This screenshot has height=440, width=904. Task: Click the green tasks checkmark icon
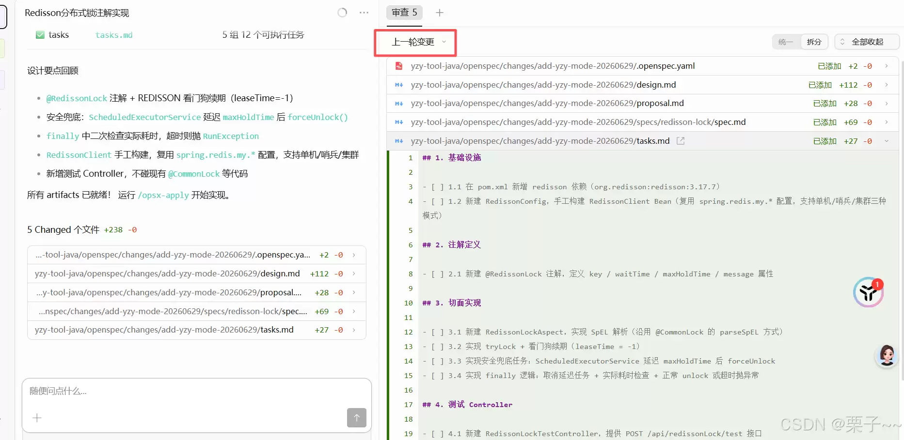click(x=40, y=35)
